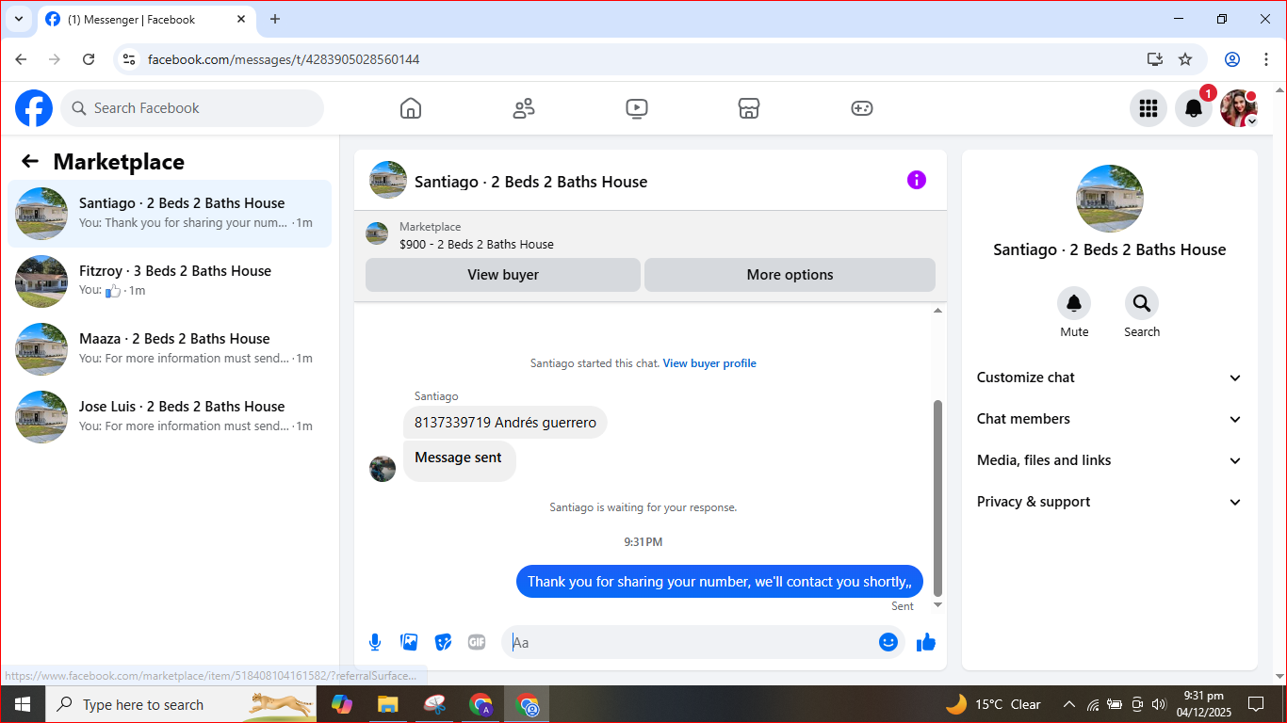Go back in browser history
The image size is (1287, 723).
click(x=22, y=59)
